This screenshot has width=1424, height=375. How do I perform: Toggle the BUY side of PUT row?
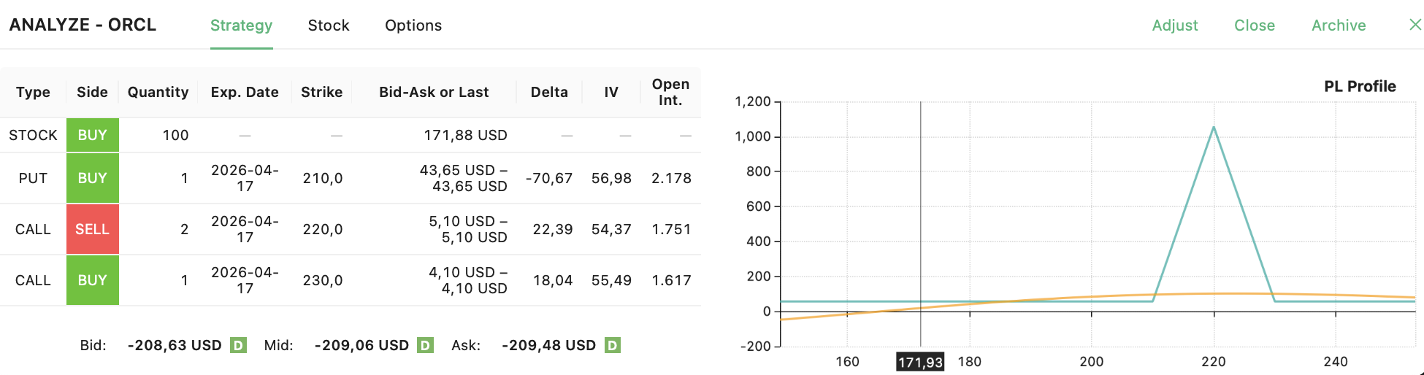tap(93, 178)
